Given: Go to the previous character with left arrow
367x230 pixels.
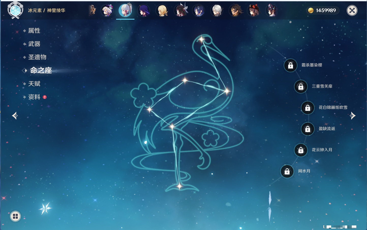Looking at the screenshot, I should (x=15, y=116).
